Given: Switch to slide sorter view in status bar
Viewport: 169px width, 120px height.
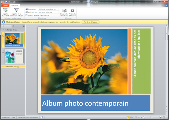Looking at the screenshot, I should pyautogui.click(x=131, y=117).
